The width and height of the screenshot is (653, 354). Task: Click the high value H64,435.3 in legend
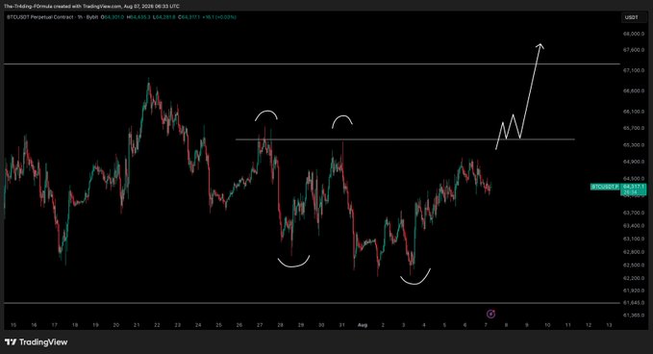pyautogui.click(x=138, y=17)
